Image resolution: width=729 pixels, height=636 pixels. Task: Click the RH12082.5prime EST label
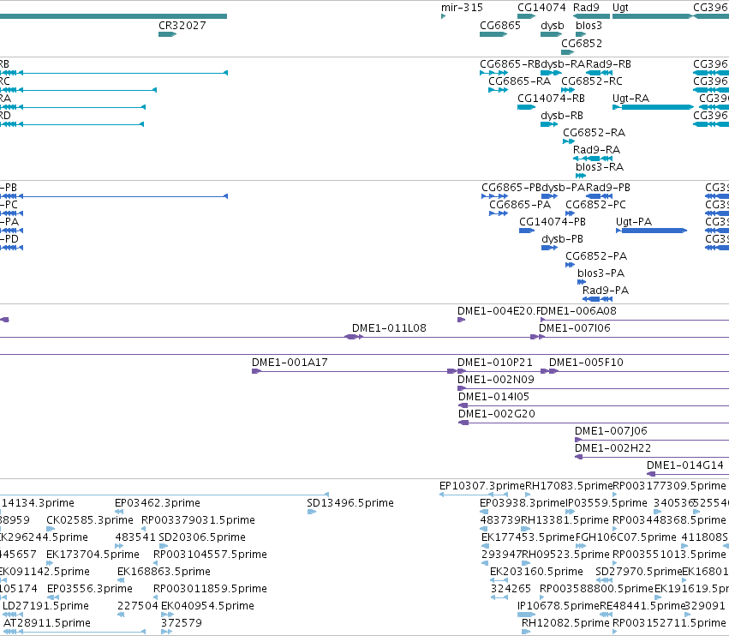565,623
